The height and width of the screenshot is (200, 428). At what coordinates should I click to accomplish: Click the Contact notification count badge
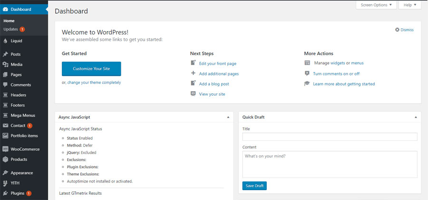(29, 126)
